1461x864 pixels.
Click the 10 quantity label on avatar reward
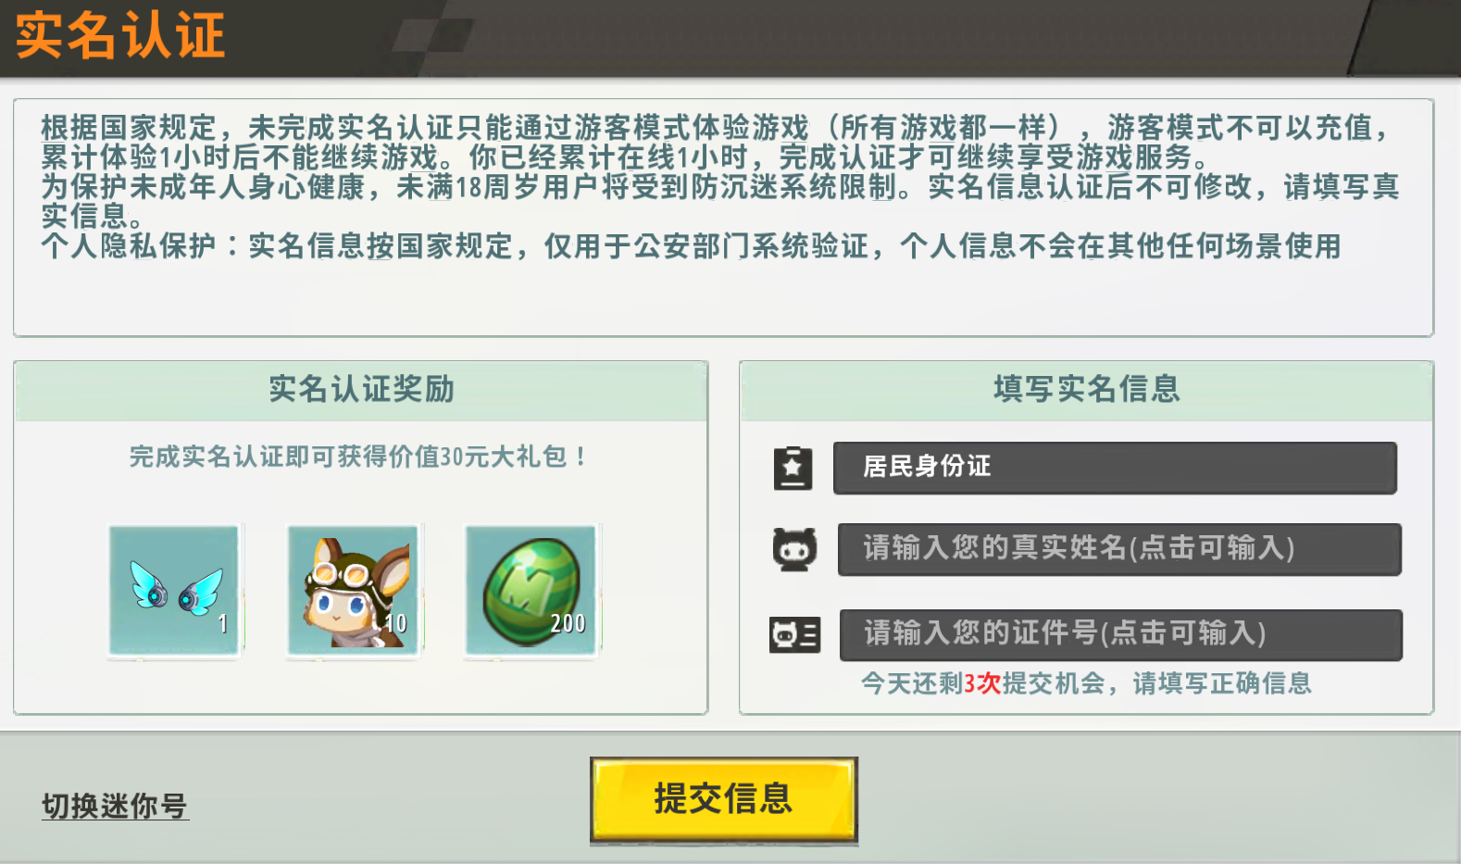tap(396, 624)
